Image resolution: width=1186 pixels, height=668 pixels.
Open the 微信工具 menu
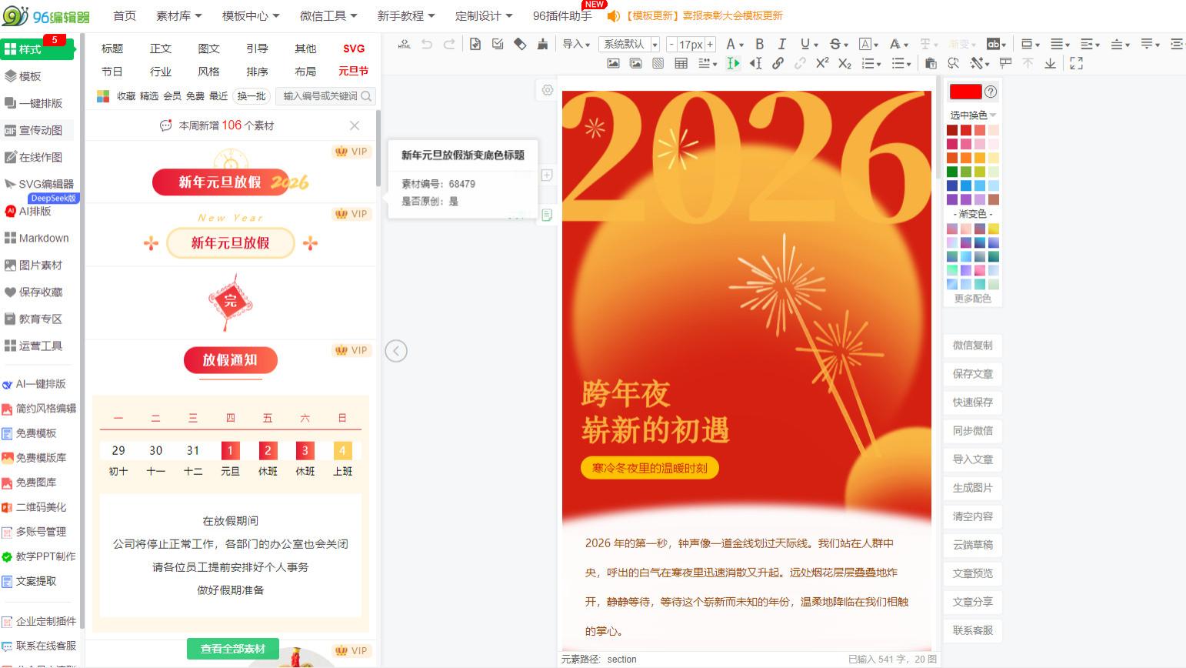[x=324, y=15]
